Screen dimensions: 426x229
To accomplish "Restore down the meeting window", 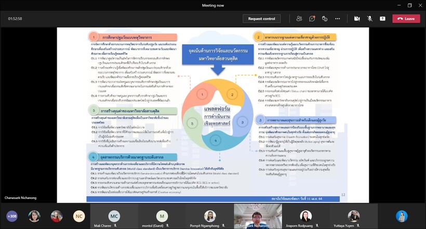I will [410, 5].
